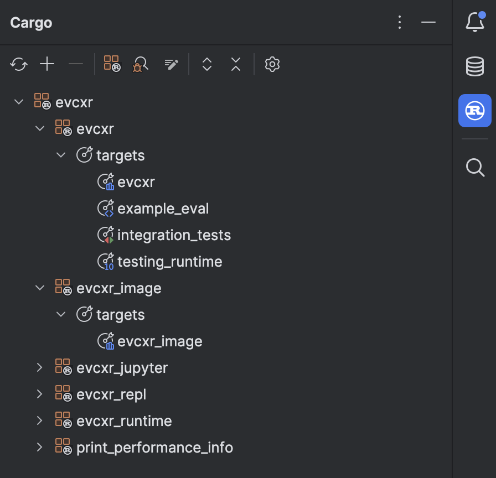This screenshot has height=478, width=496.
Task: Attach a new Cargo project
Action: click(47, 64)
